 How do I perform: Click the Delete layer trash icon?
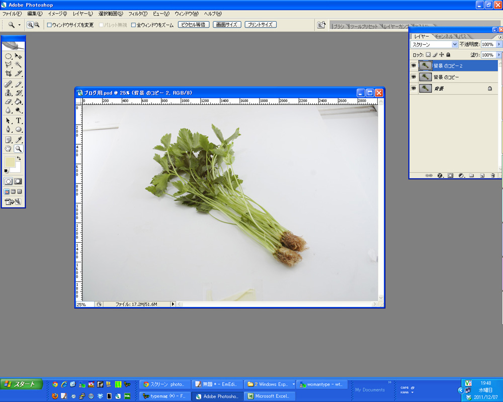click(x=493, y=175)
